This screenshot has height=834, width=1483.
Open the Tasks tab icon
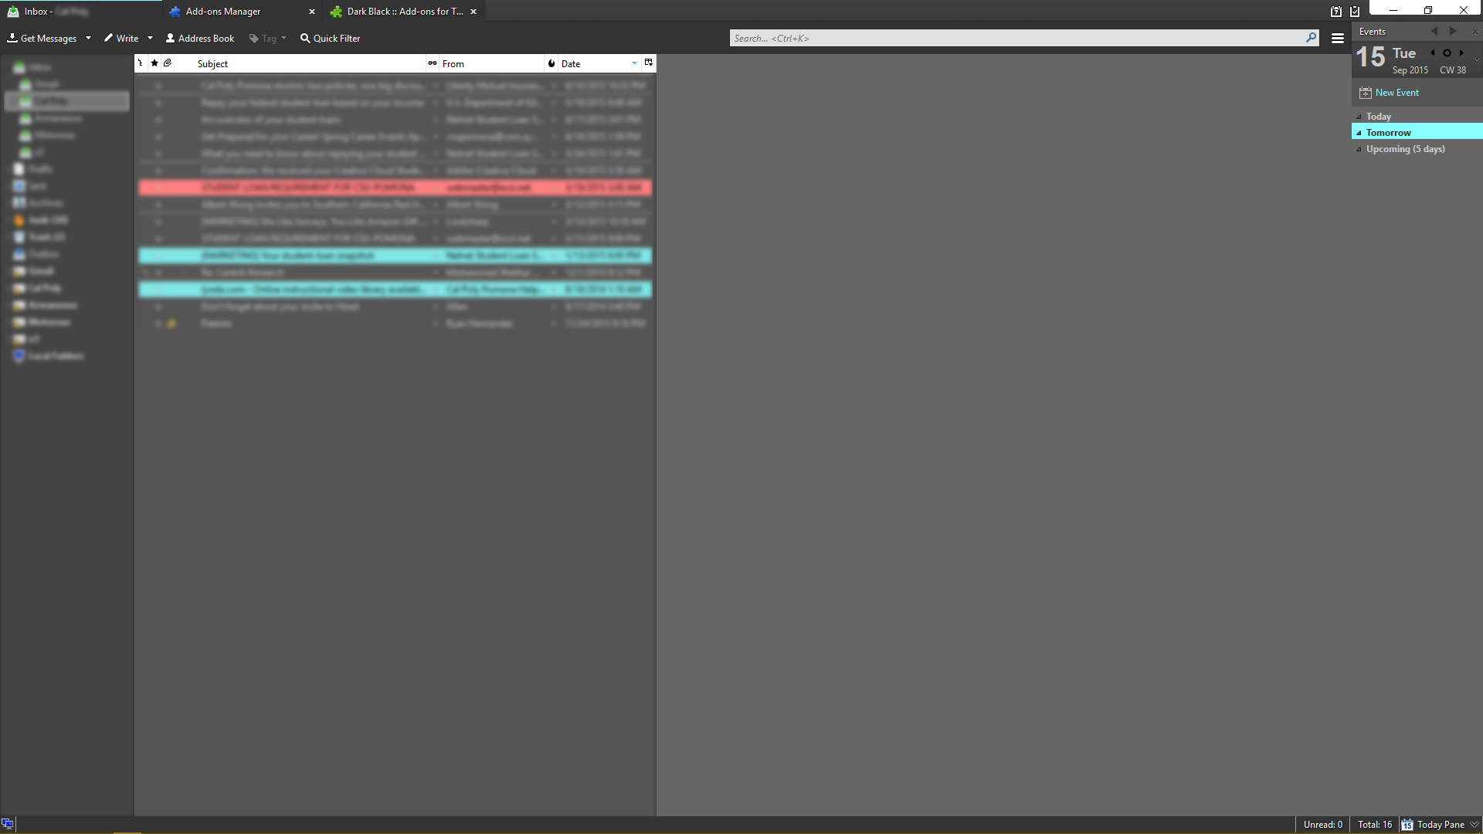tap(1355, 12)
